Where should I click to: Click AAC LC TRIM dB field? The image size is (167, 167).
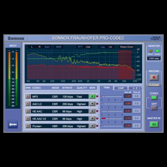pyautogui.click(x=137, y=104)
